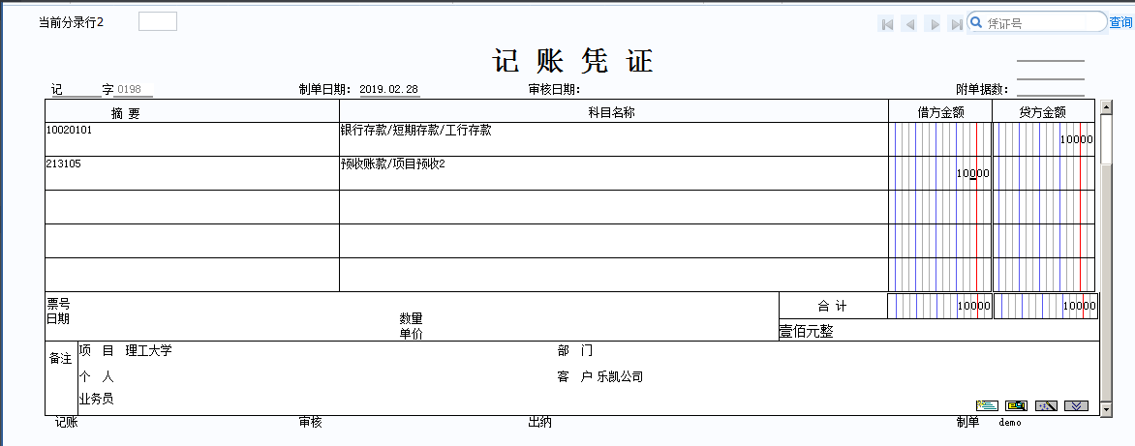Click the 单价 label
This screenshot has height=446, width=1135.
click(x=412, y=333)
